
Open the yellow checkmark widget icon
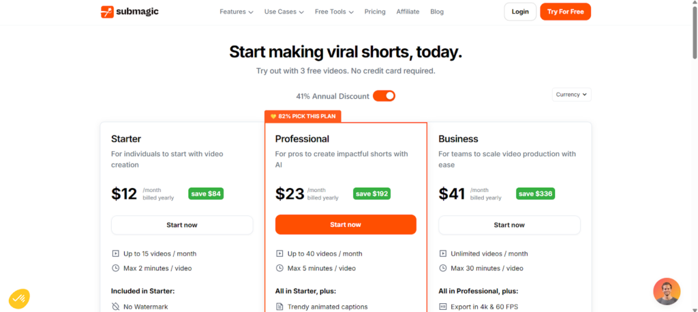click(19, 299)
